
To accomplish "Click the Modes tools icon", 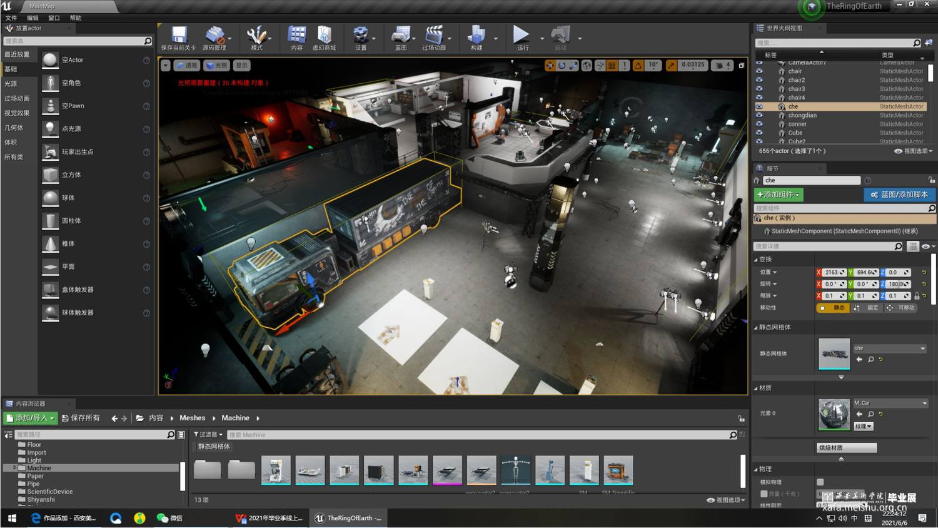I will 256,36.
